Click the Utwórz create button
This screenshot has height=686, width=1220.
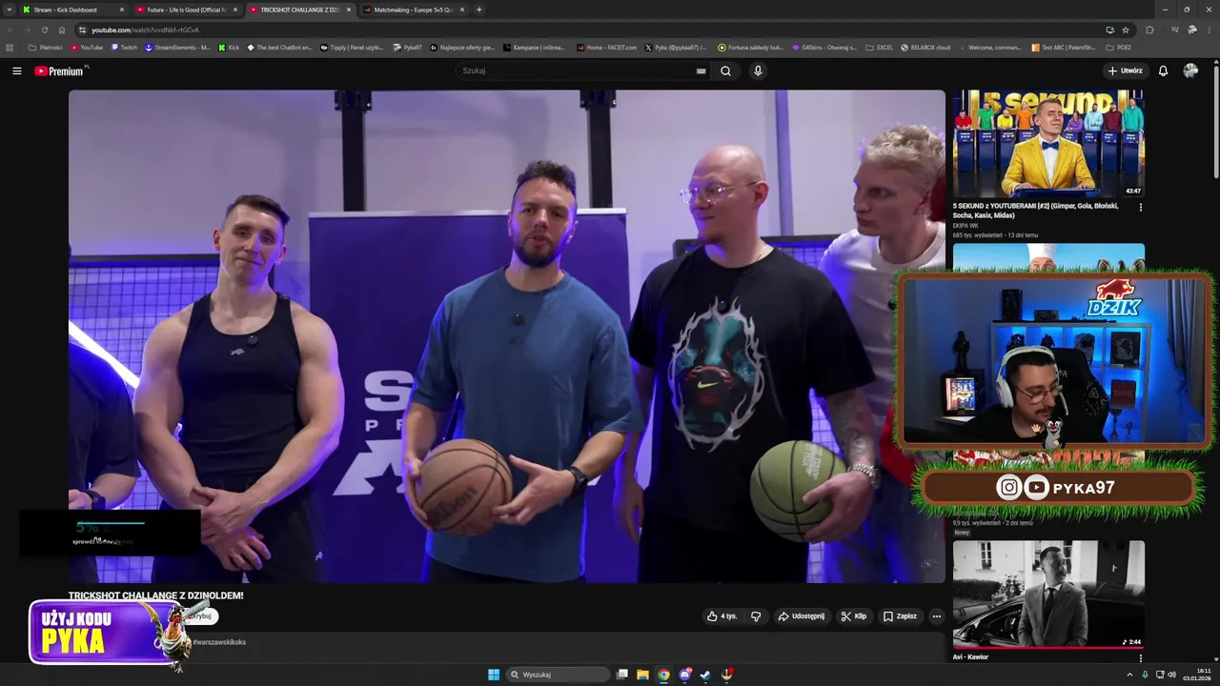coord(1125,71)
